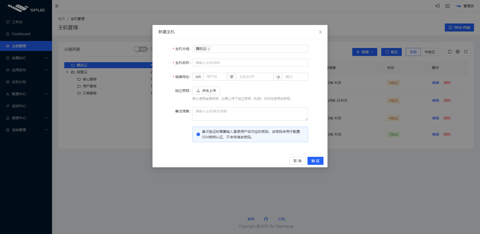The height and width of the screenshot is (234, 480).
Task: Expand 系统管理 sidebar menu
Action: [x=26, y=130]
